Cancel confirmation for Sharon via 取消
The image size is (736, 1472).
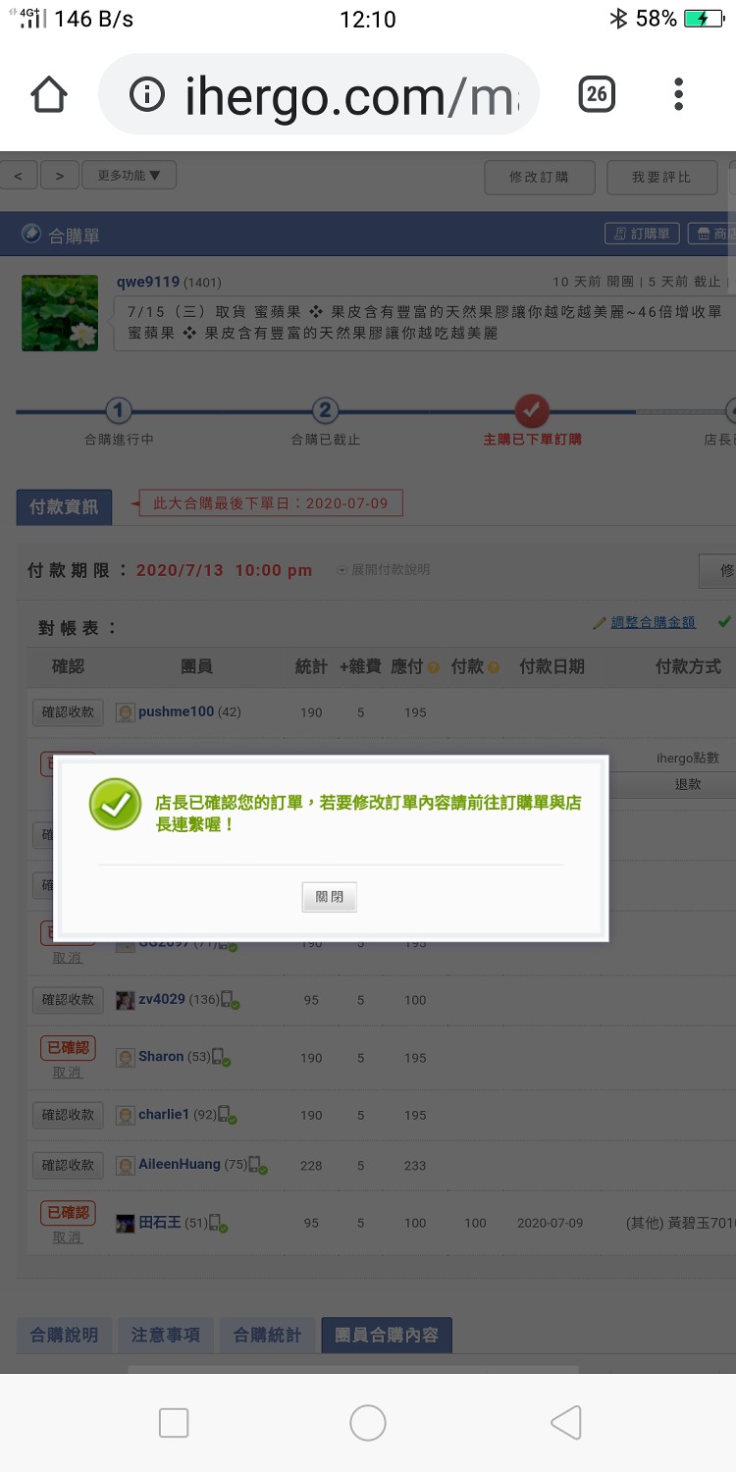(68, 1073)
